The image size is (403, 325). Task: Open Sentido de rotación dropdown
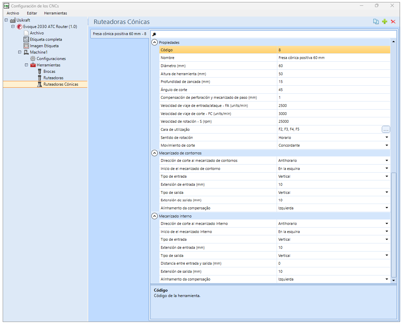pyautogui.click(x=386, y=138)
